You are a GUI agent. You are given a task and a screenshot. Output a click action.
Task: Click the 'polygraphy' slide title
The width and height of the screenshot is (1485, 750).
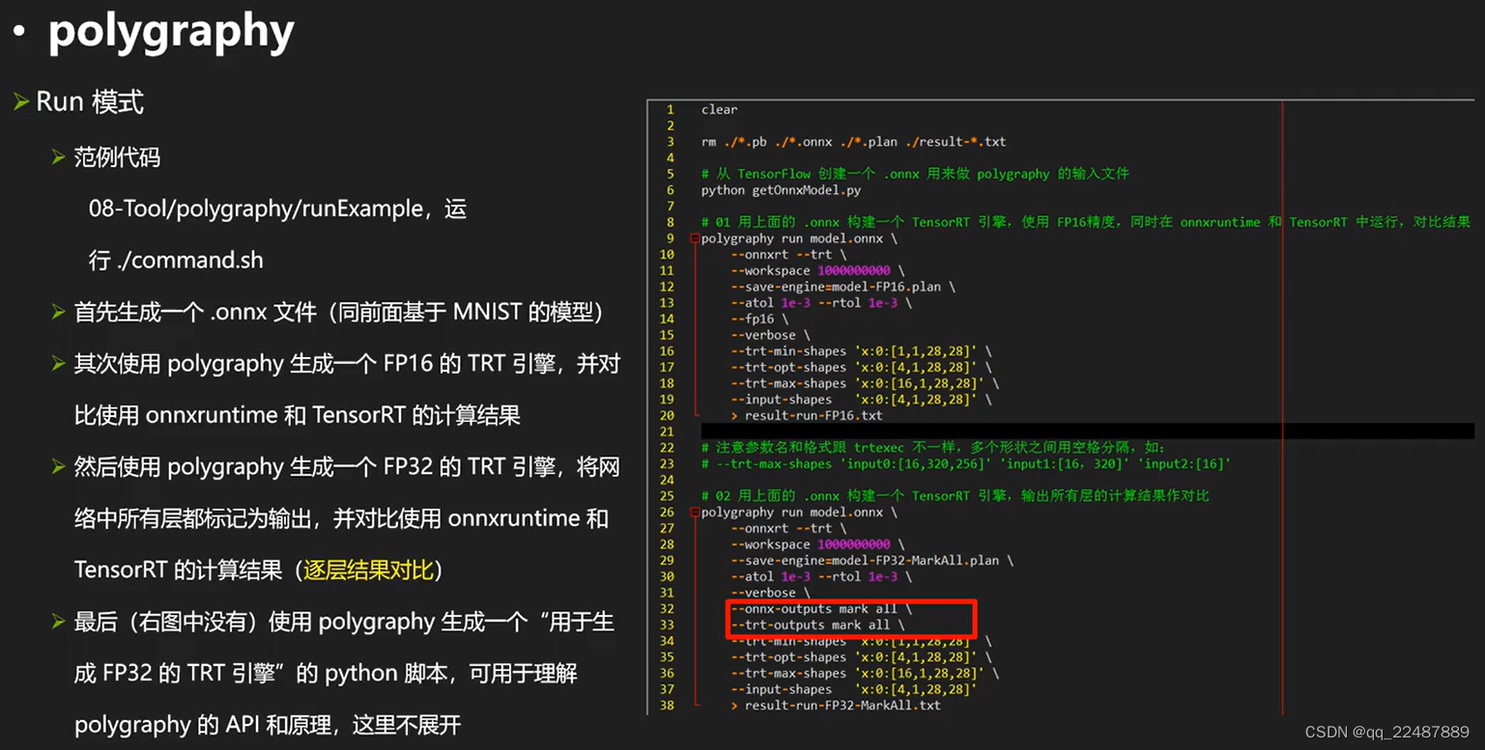pos(171,33)
